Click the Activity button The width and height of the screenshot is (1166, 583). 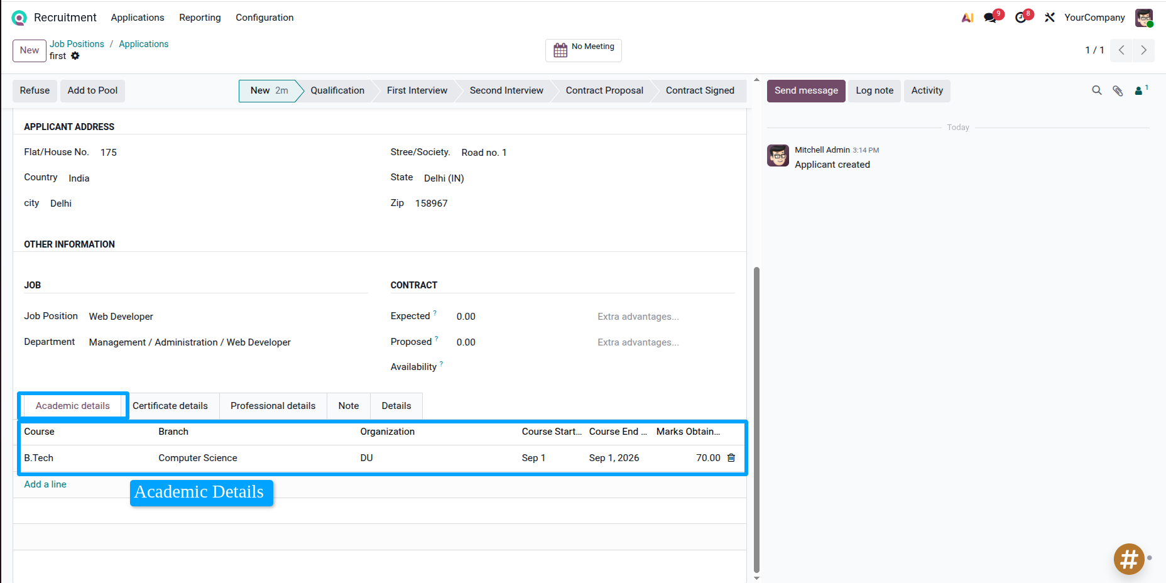click(x=927, y=90)
